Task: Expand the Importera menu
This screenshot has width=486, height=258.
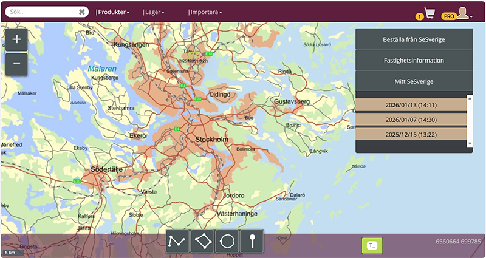Action: (205, 12)
